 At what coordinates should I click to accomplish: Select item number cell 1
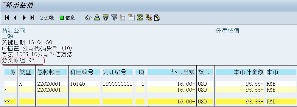tap(140, 84)
